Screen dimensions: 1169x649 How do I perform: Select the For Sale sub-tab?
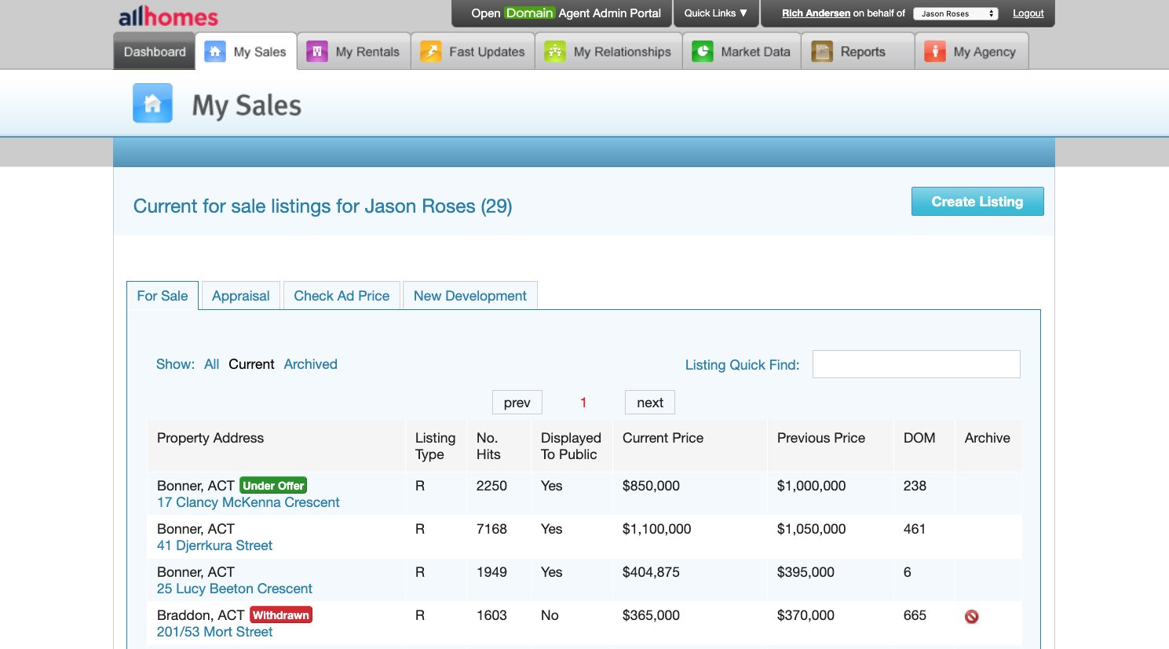point(163,296)
